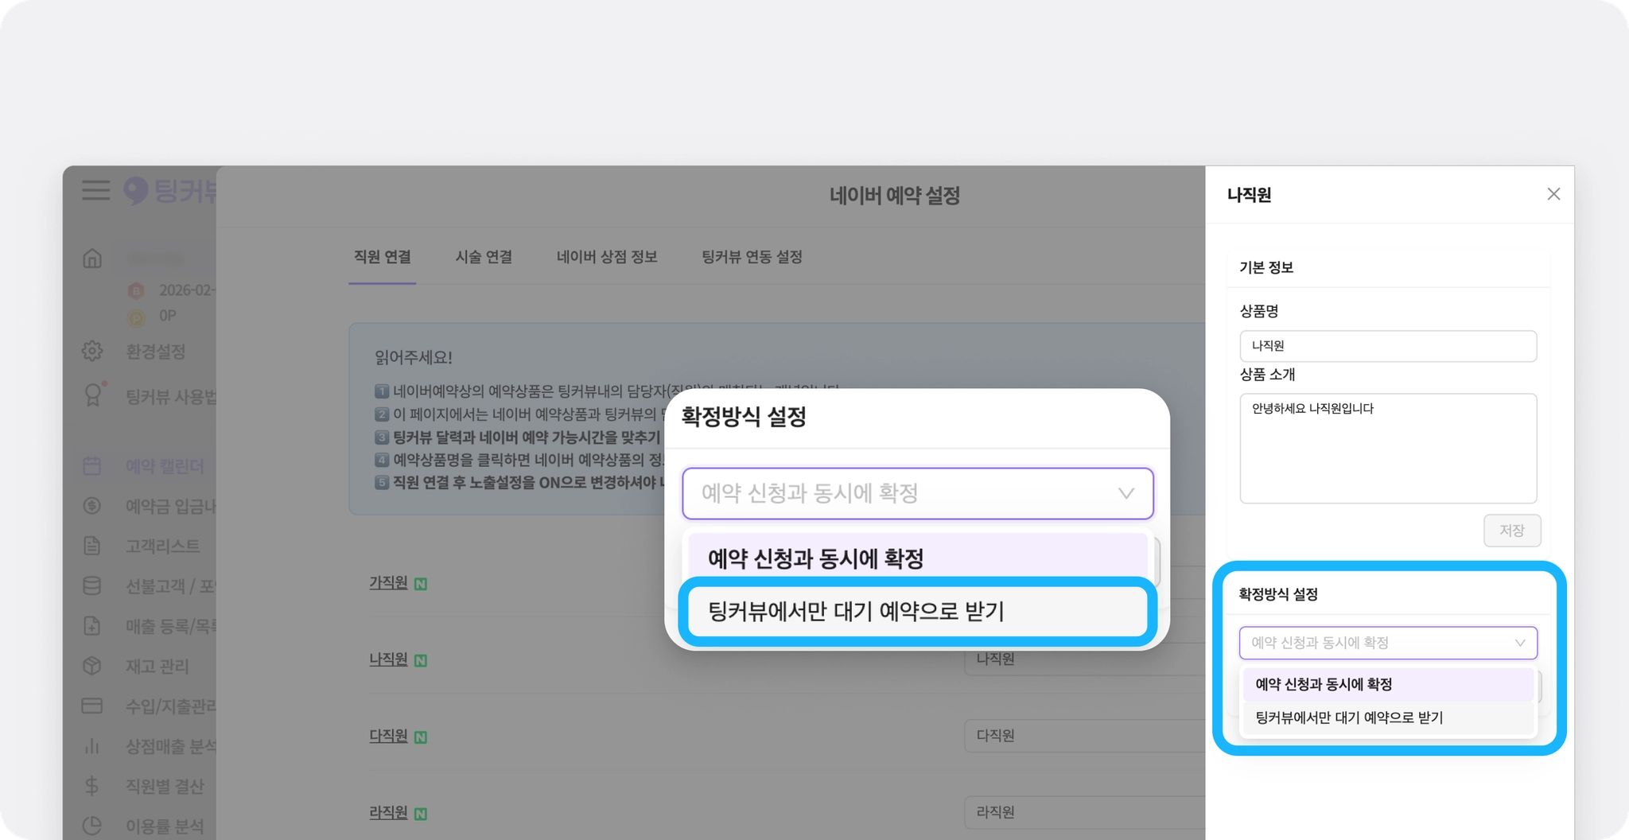The image size is (1629, 840).
Task: Switch to the 시술 연결 tab
Action: (x=484, y=257)
